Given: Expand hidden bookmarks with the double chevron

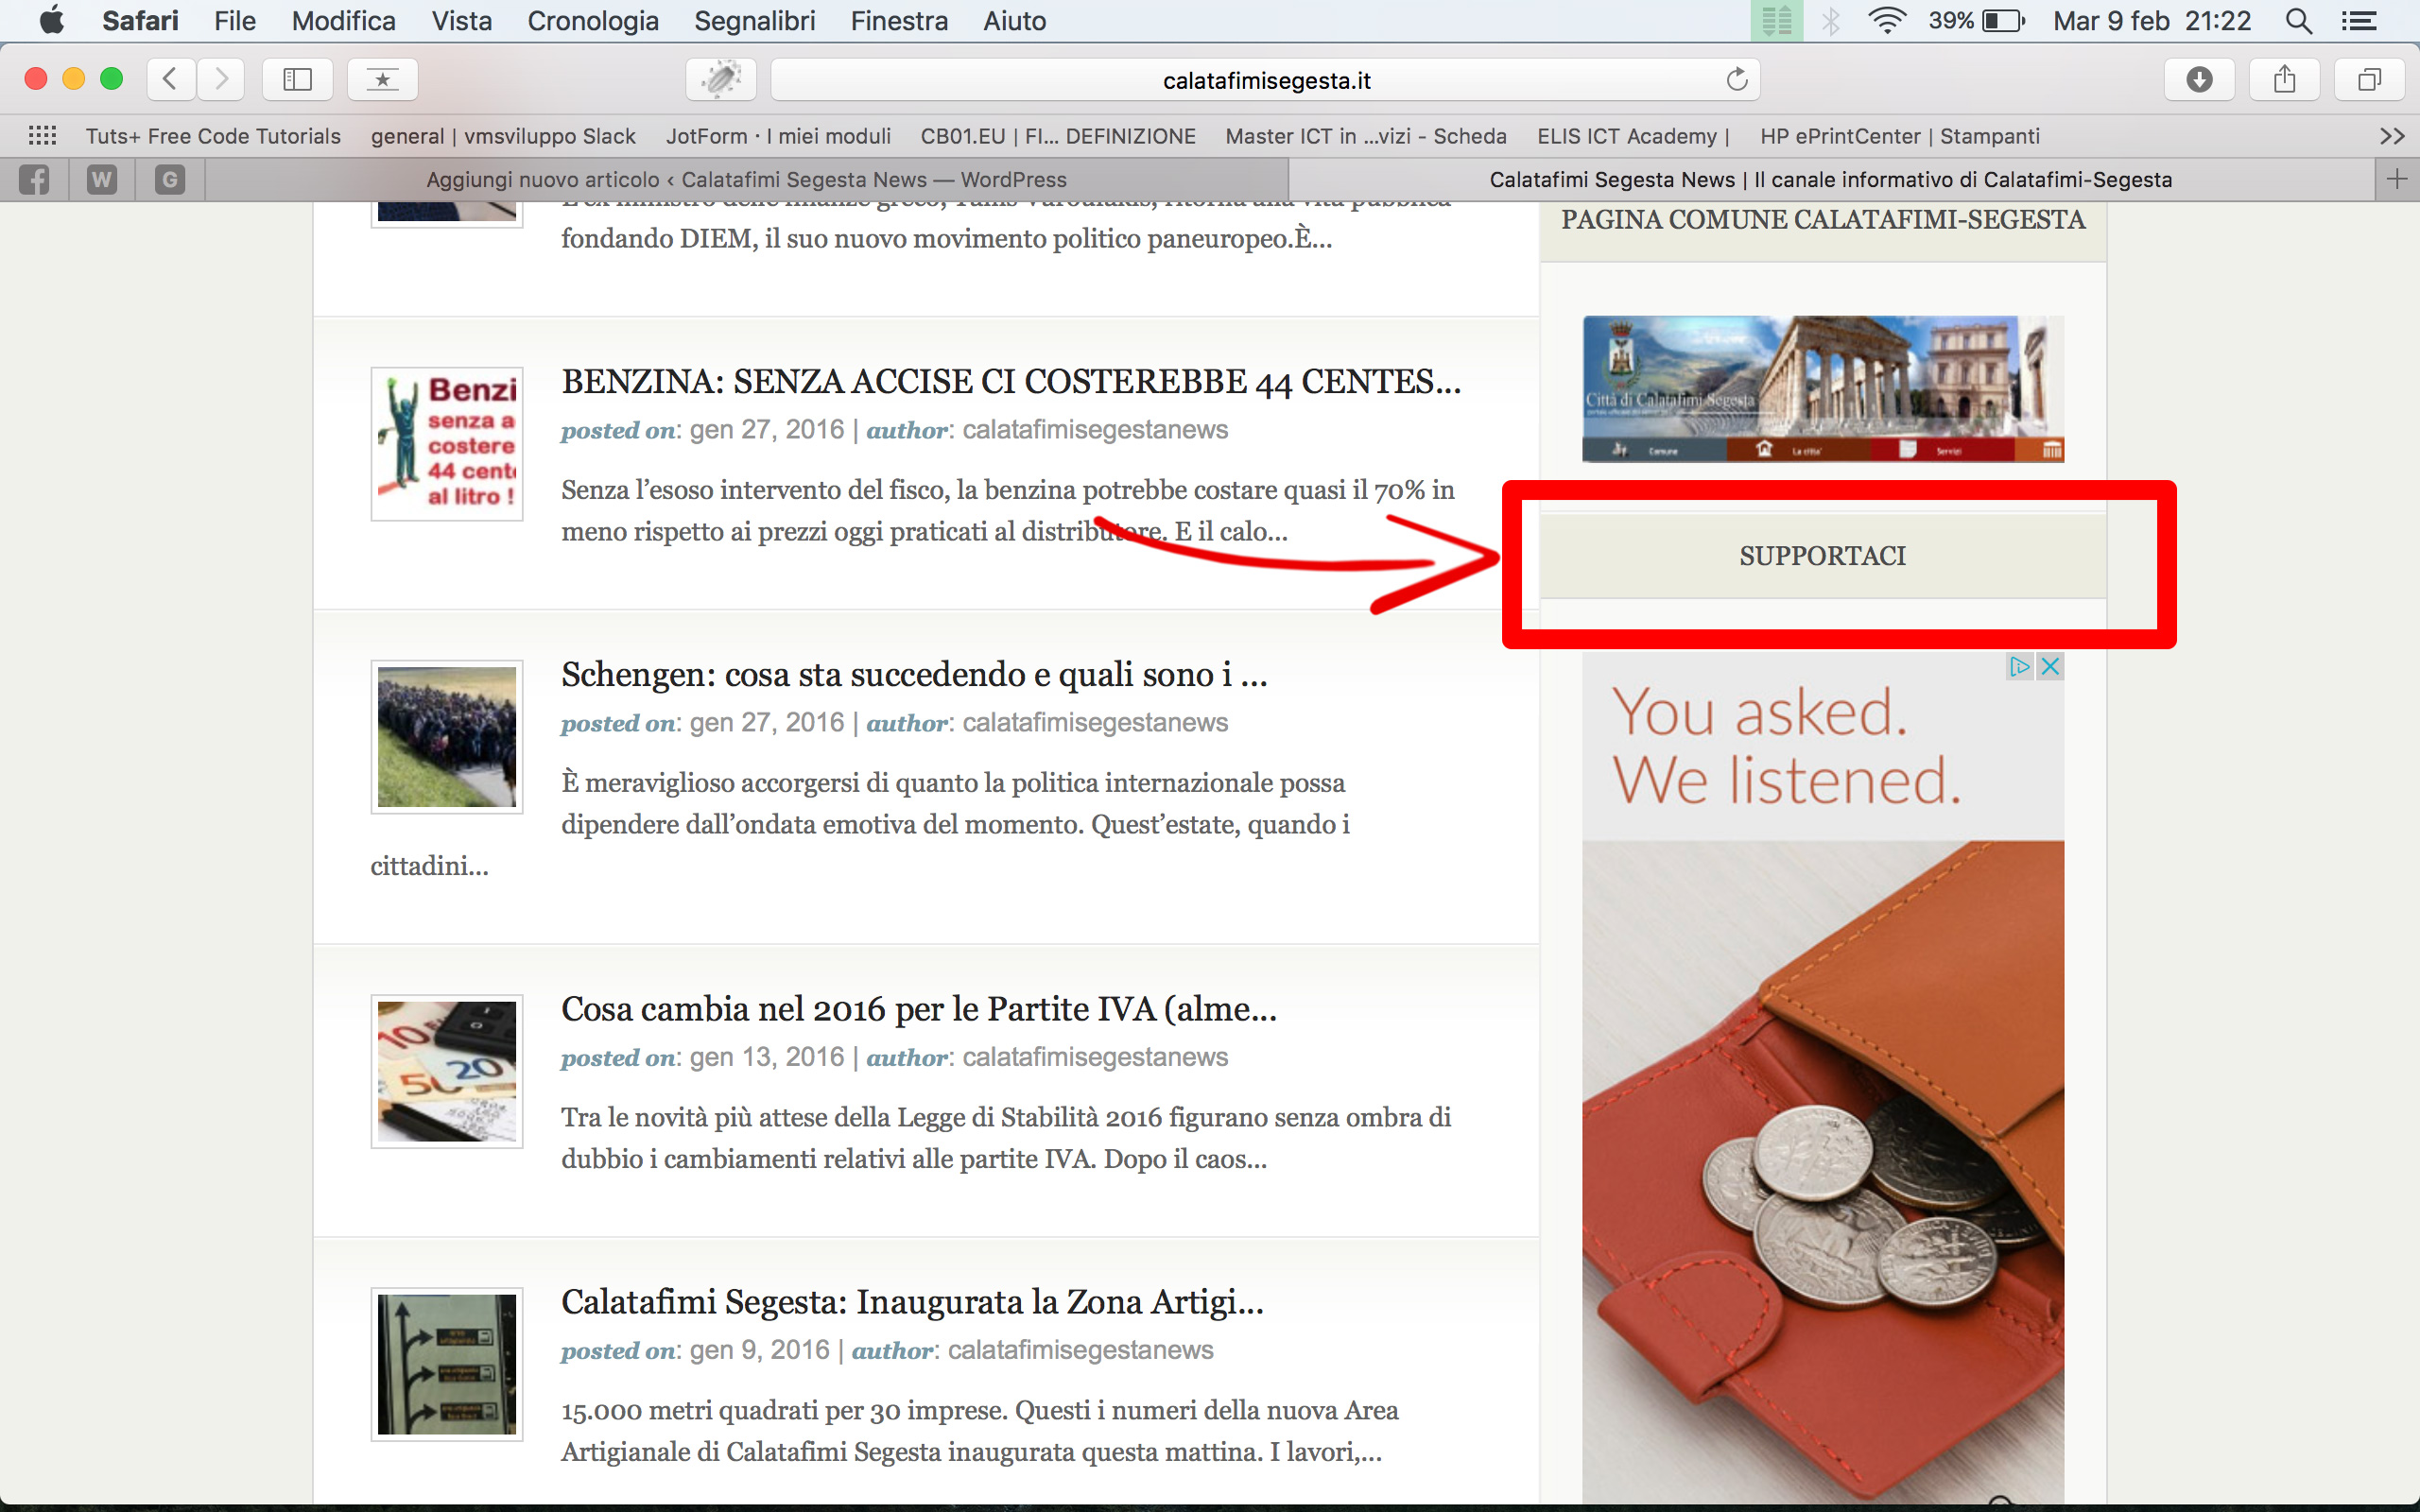Looking at the screenshot, I should click(x=2392, y=136).
